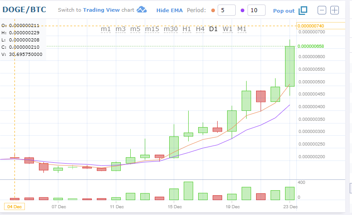Viewport: 352px width, 215px height.
Task: Click the 0.000000658 current price label
Action: tap(311, 46)
